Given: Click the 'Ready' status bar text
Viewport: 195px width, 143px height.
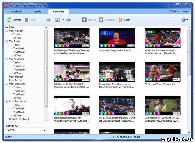Looking at the screenshot, I should [x=8, y=137].
